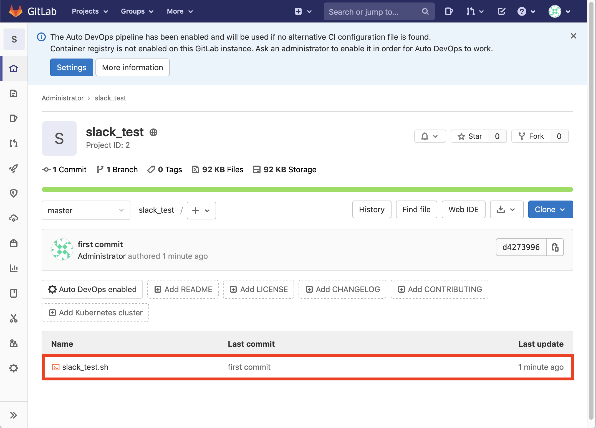Star the slack_test project
The width and height of the screenshot is (596, 428).
click(x=470, y=136)
